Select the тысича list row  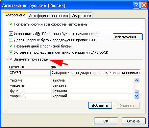coord(71,81)
